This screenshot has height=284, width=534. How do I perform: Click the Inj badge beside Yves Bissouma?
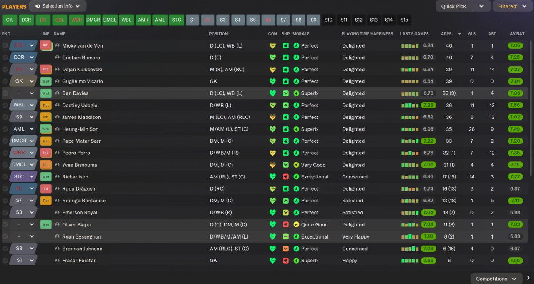coord(46,165)
